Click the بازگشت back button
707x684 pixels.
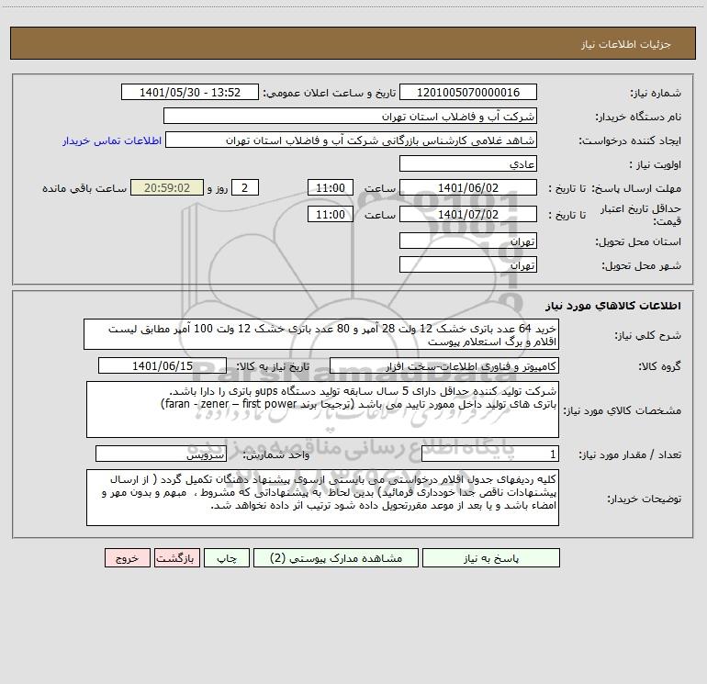(x=176, y=558)
